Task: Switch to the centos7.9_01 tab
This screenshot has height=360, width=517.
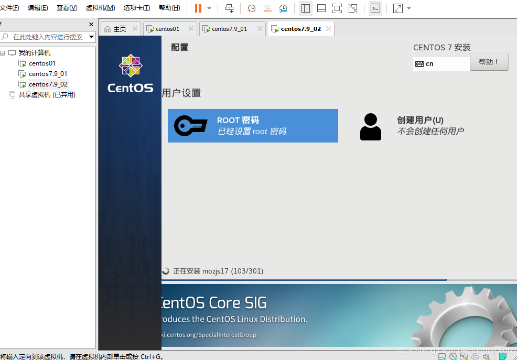Action: click(x=230, y=29)
